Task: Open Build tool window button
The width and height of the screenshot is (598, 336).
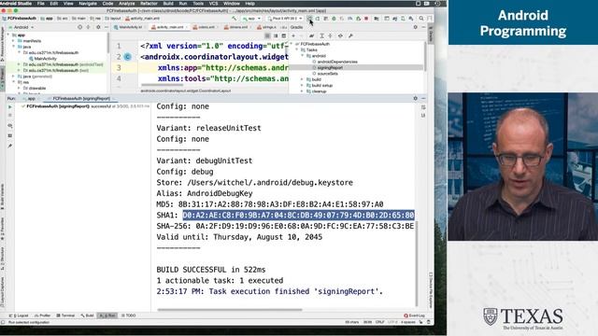Action: tap(87, 315)
